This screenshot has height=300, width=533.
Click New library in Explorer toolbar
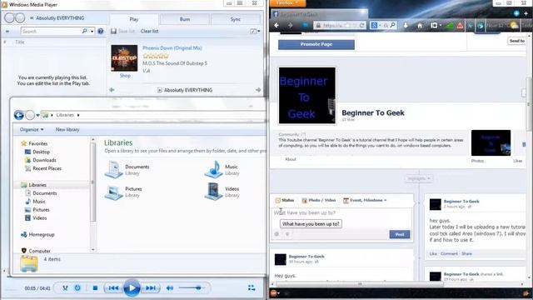pyautogui.click(x=67, y=130)
